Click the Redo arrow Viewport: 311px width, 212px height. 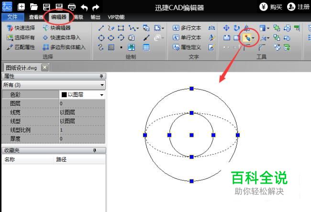click(x=96, y=8)
